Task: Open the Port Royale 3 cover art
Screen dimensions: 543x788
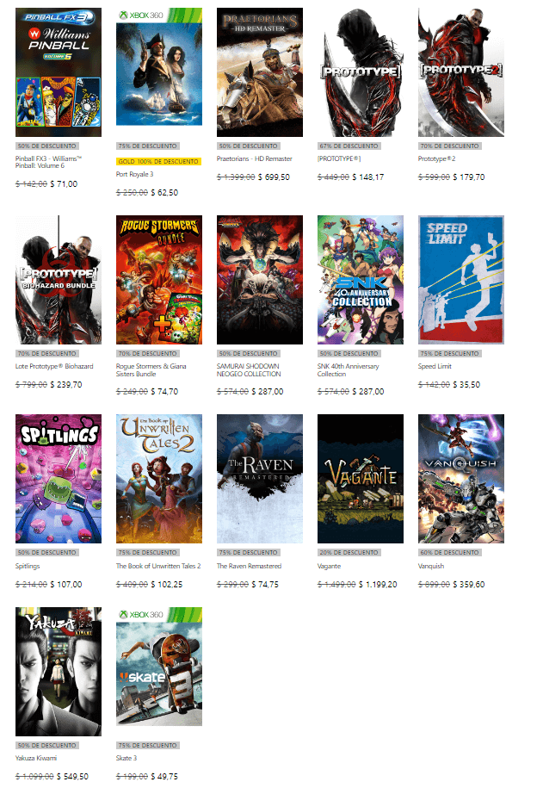Action: pos(158,66)
